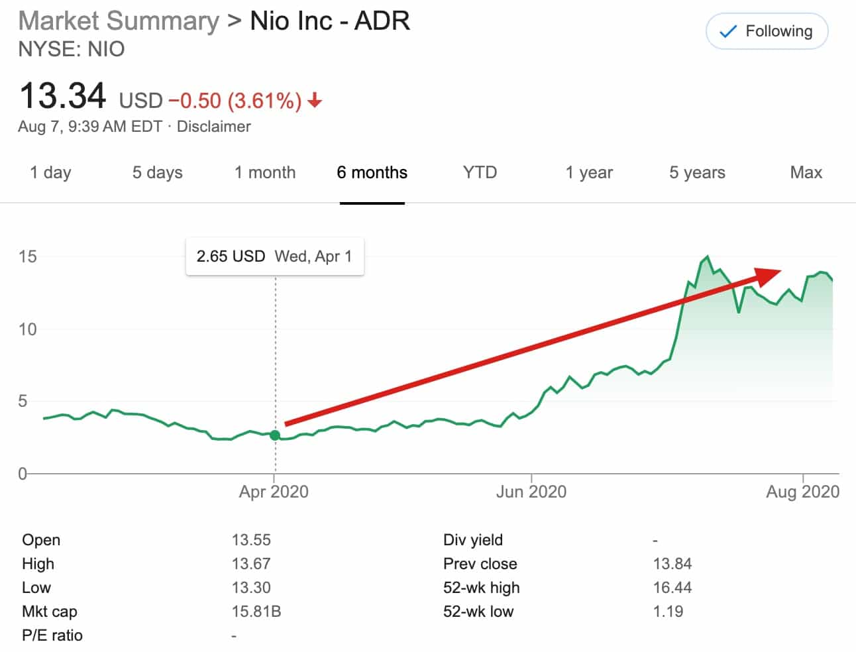The image size is (856, 652).
Task: Click the Disclaimer link
Action: (213, 126)
